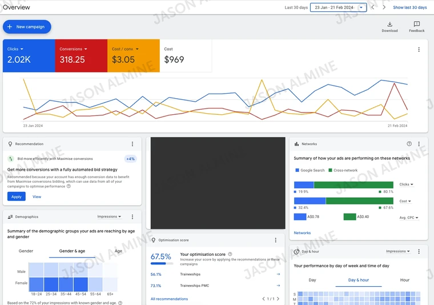Switch to the Gender & age tab
434x305 pixels.
click(x=72, y=251)
